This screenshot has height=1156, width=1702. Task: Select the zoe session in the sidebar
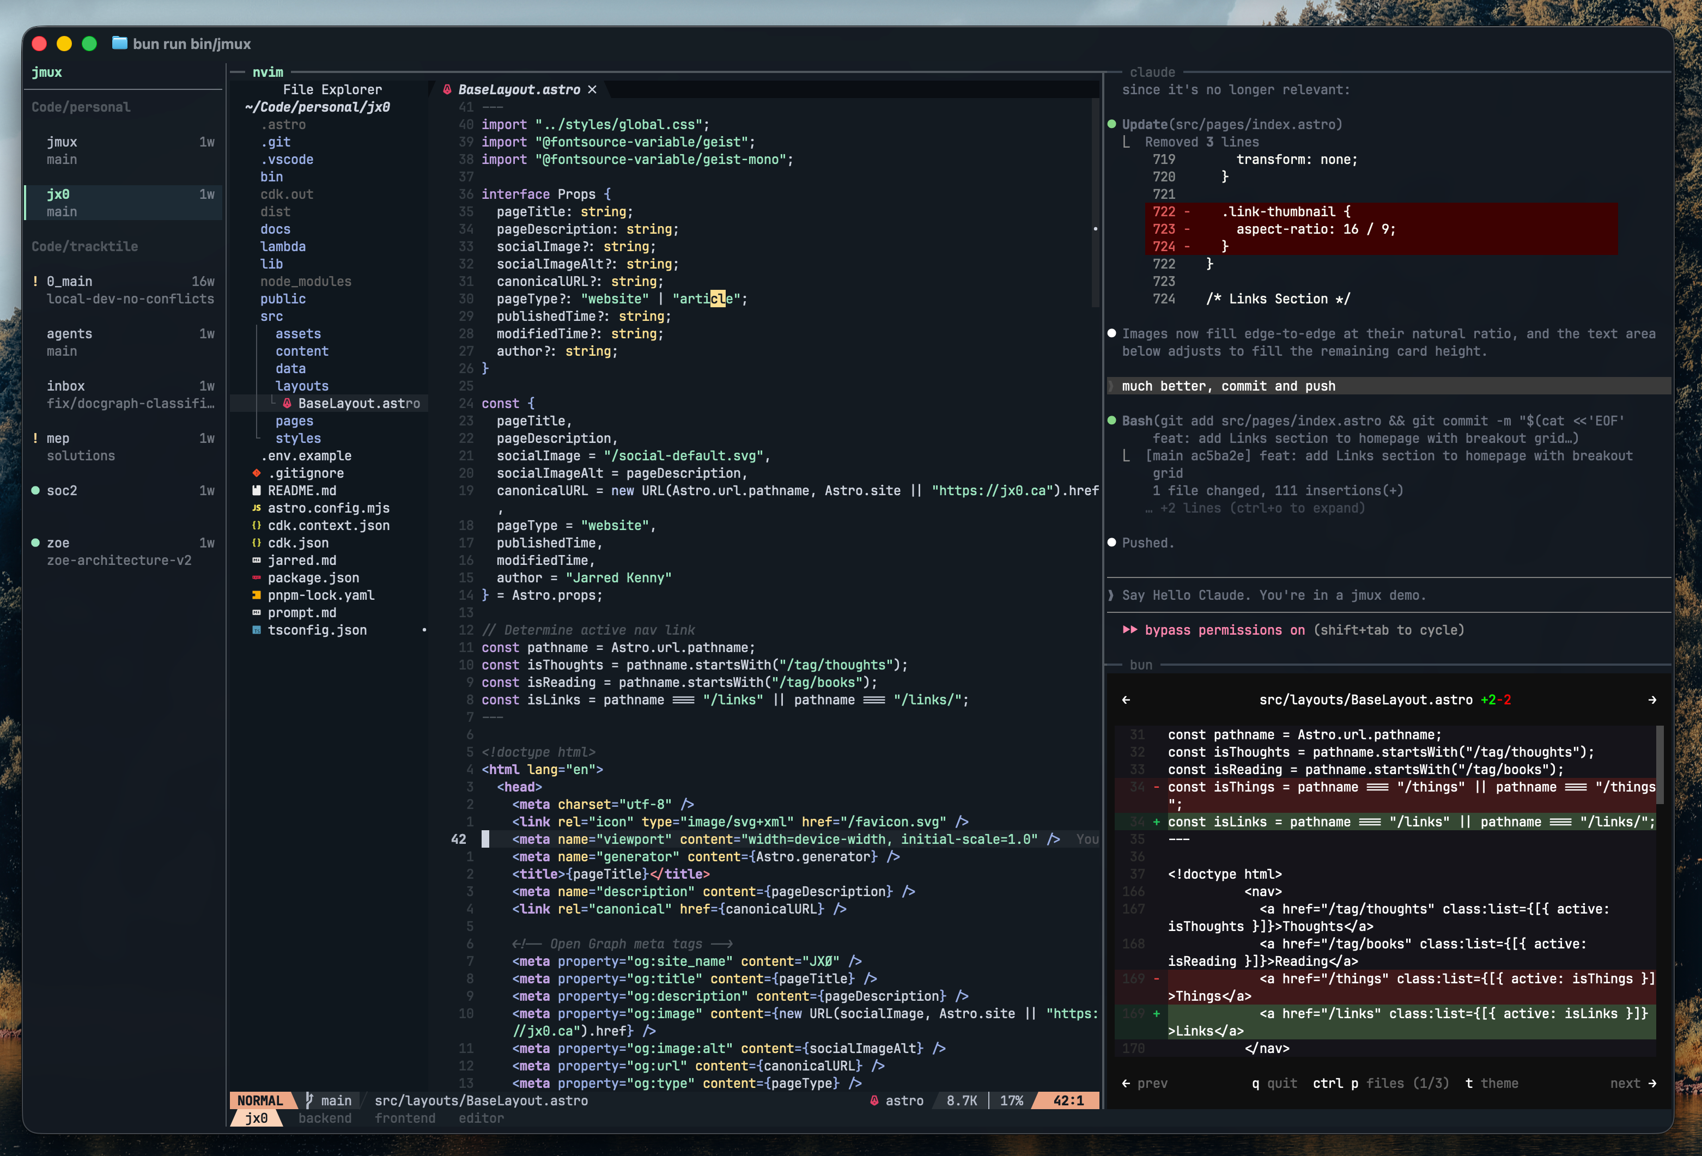click(x=60, y=543)
